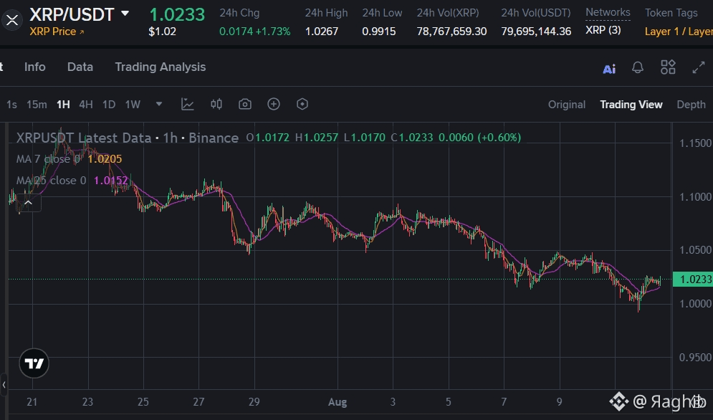Image resolution: width=713 pixels, height=420 pixels.
Task: Click the 1.0500 price axis label
Action: click(695, 250)
